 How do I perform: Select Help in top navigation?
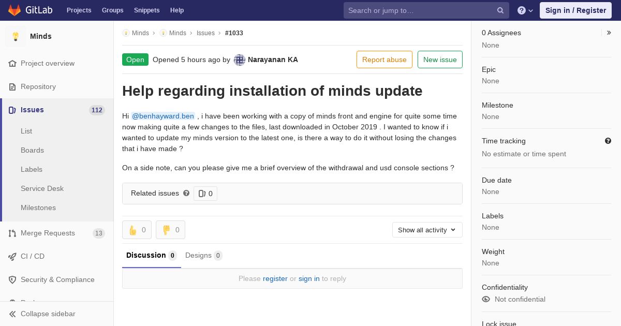pyautogui.click(x=177, y=10)
